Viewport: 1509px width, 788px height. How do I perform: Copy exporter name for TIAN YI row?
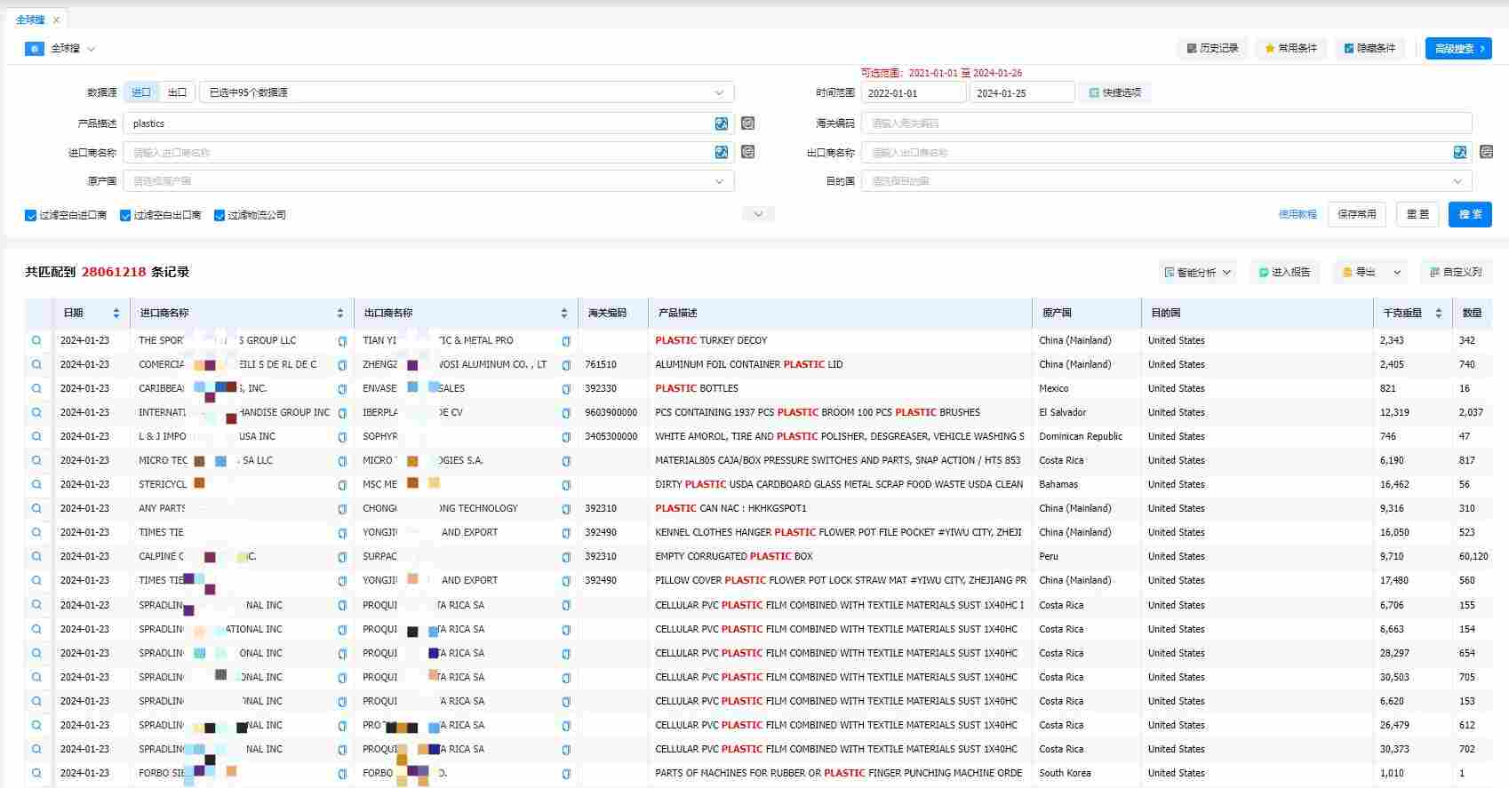pyautogui.click(x=566, y=340)
